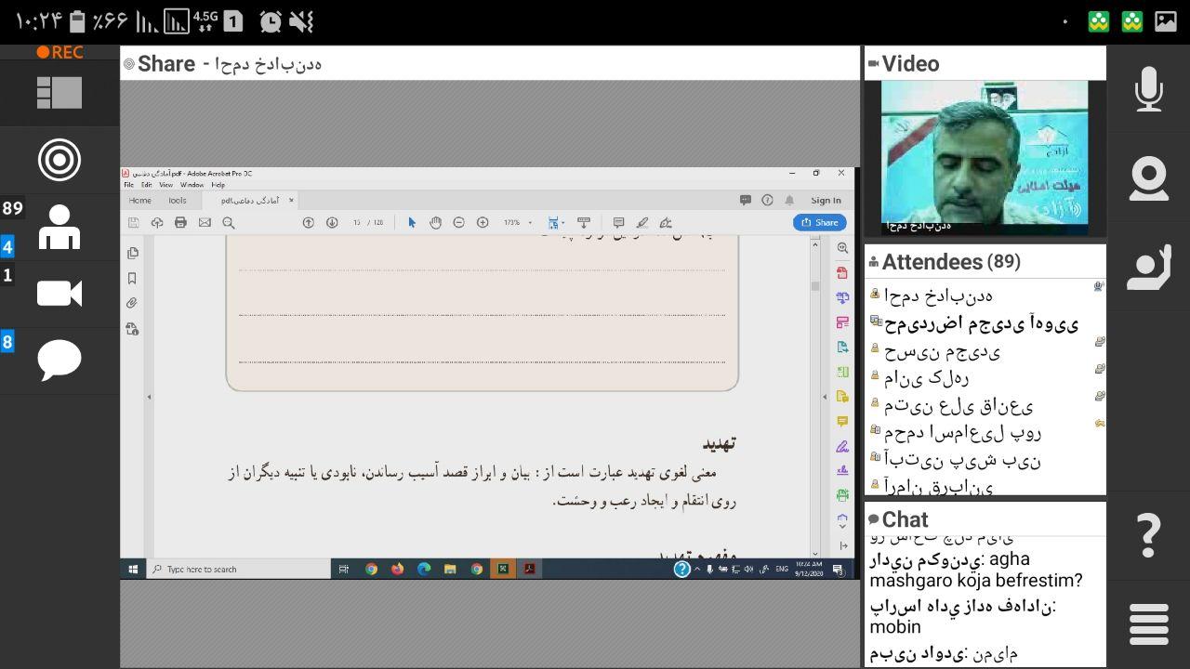Click the blue Share button in Acrobat
This screenshot has height=669, width=1190.
[x=820, y=222]
